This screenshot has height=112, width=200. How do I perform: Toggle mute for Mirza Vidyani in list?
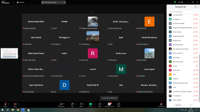point(194,32)
